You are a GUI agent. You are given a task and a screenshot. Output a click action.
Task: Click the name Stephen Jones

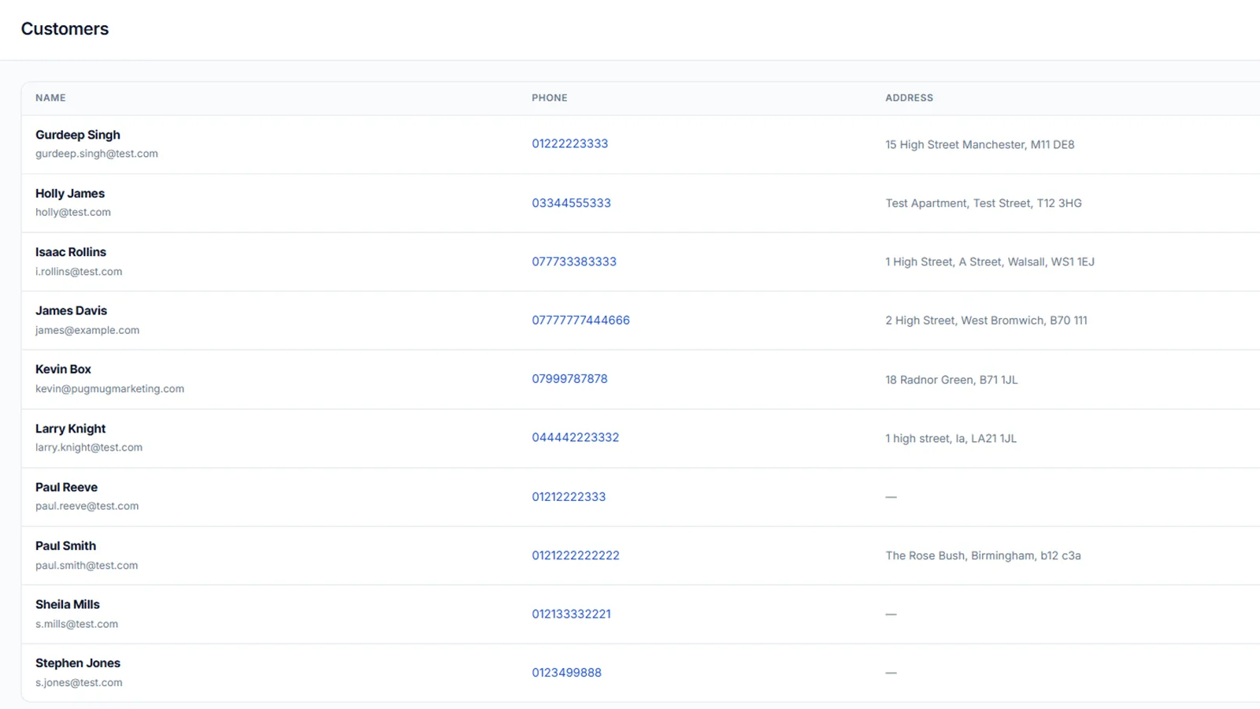(x=78, y=663)
